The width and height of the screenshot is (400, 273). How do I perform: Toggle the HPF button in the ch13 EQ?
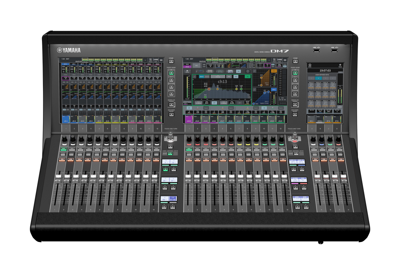click(214, 103)
